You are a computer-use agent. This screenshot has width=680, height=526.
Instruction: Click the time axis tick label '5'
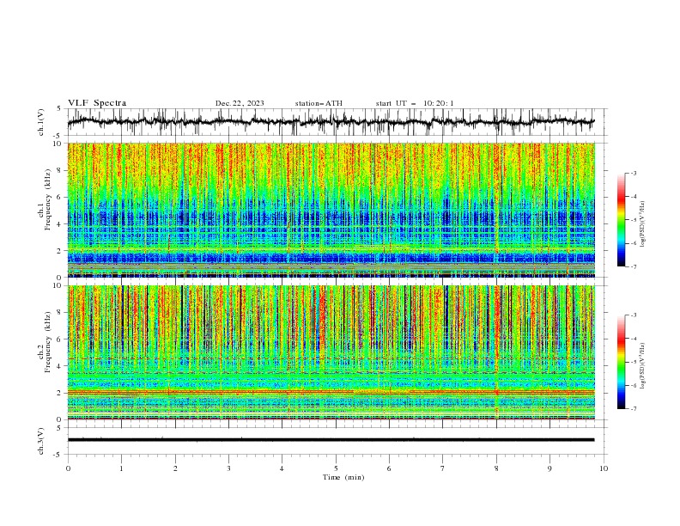pos(336,468)
